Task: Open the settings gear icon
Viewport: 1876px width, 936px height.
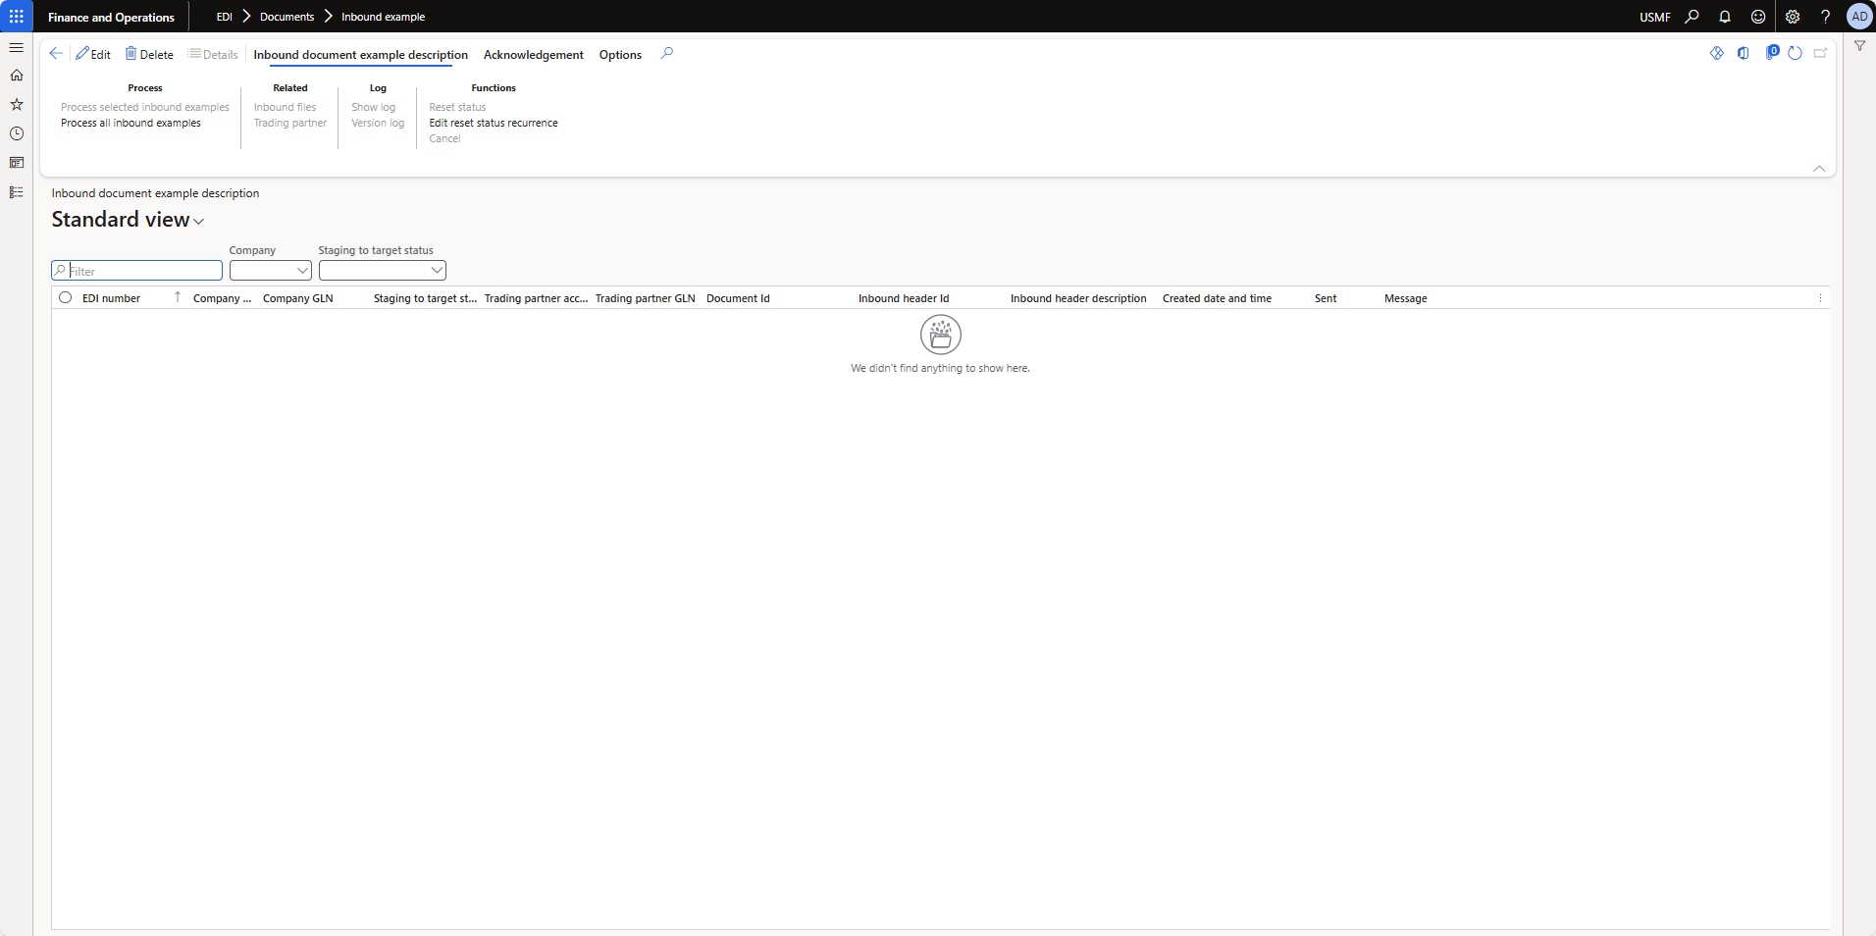Action: pos(1792,17)
